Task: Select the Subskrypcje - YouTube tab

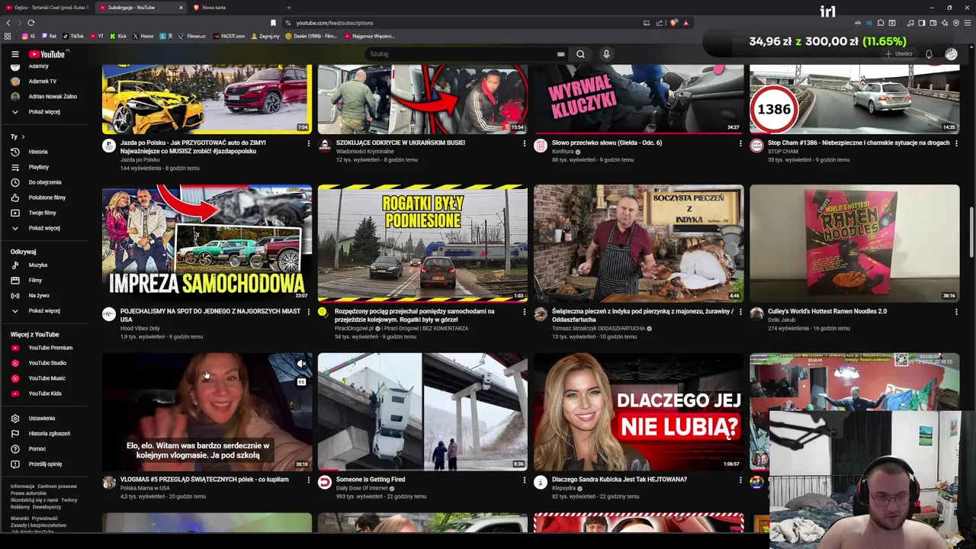Action: point(141,8)
